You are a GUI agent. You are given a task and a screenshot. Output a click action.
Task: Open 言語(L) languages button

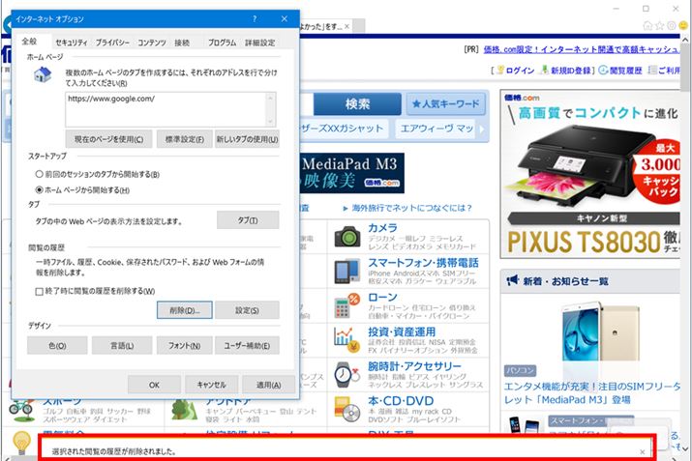pos(122,346)
